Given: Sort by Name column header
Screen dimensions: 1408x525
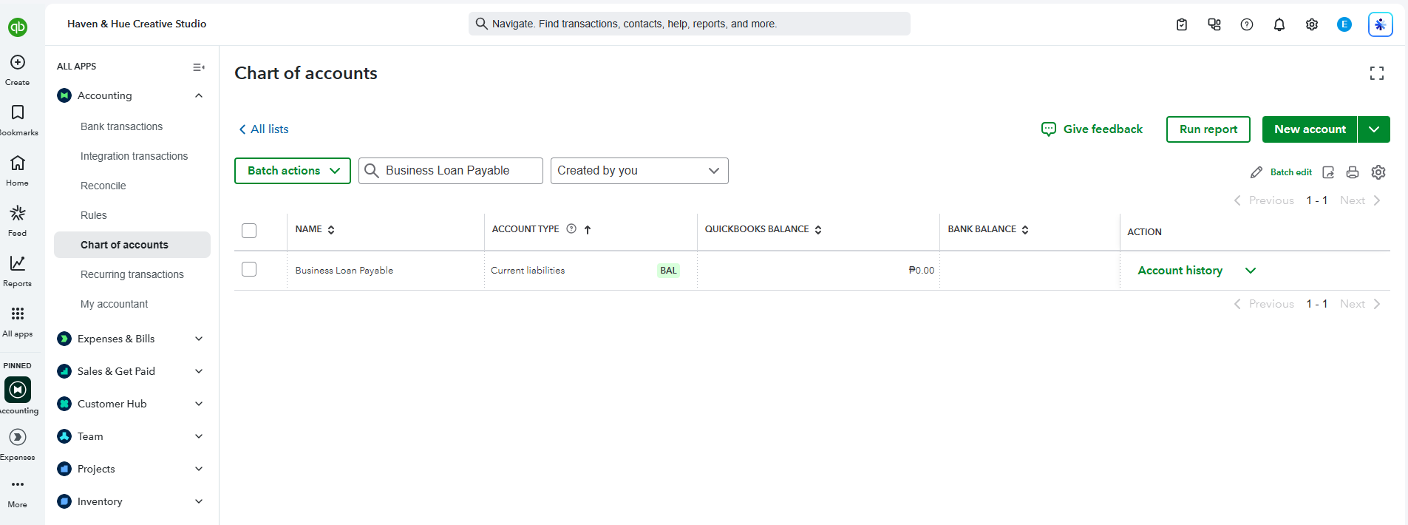Looking at the screenshot, I should pyautogui.click(x=315, y=229).
